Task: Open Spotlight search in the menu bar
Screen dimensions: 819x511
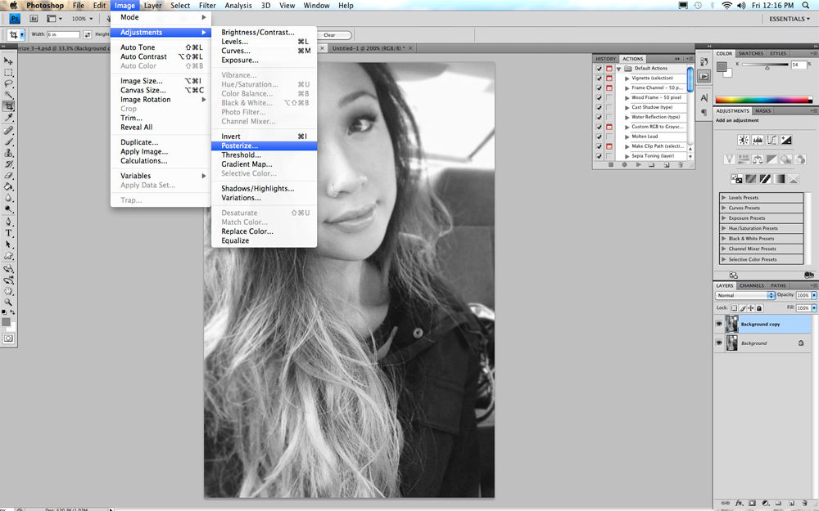Action: click(806, 5)
